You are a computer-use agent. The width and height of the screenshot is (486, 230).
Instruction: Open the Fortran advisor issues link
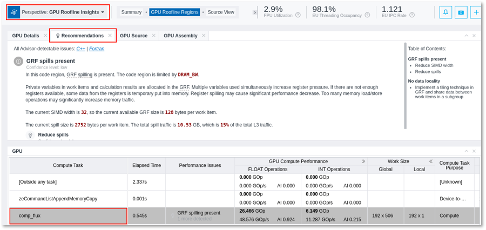click(97, 49)
